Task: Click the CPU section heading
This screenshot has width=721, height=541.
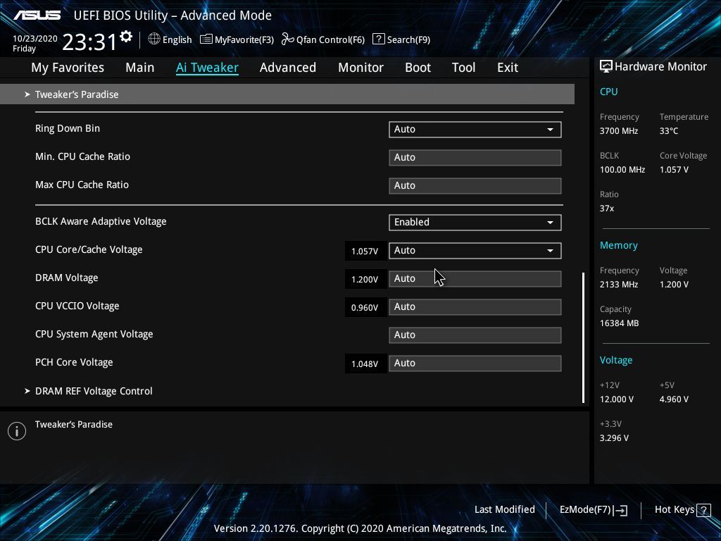Action: click(x=608, y=92)
